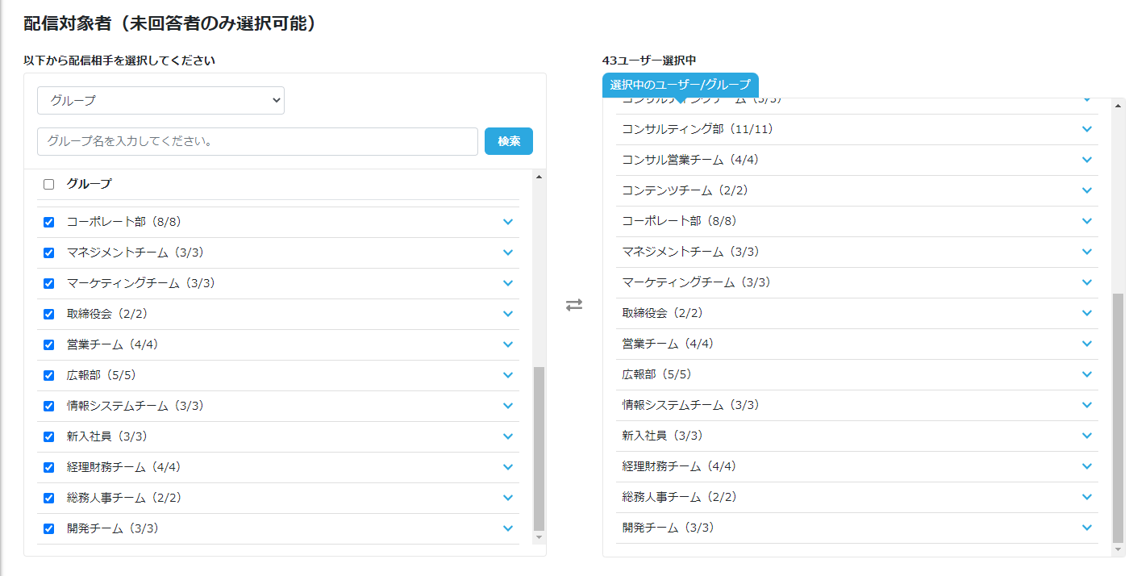The width and height of the screenshot is (1133, 576).
Task: Expand マーケティングチーム in the selected list
Action: point(1087,282)
